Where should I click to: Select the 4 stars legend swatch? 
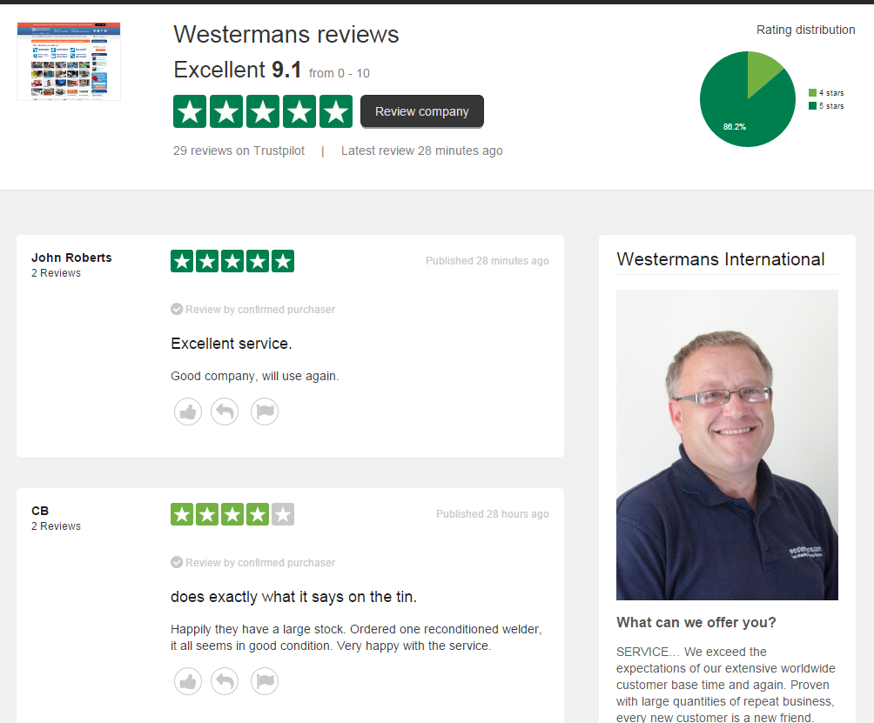click(813, 93)
